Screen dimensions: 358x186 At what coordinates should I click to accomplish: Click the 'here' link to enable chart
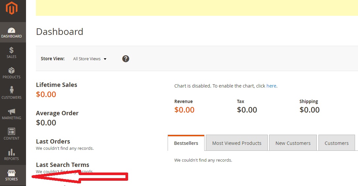(271, 86)
